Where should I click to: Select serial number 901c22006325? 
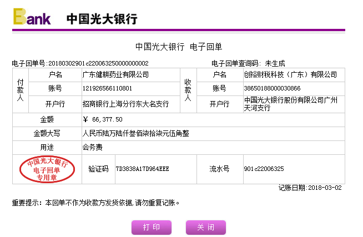(x=264, y=169)
